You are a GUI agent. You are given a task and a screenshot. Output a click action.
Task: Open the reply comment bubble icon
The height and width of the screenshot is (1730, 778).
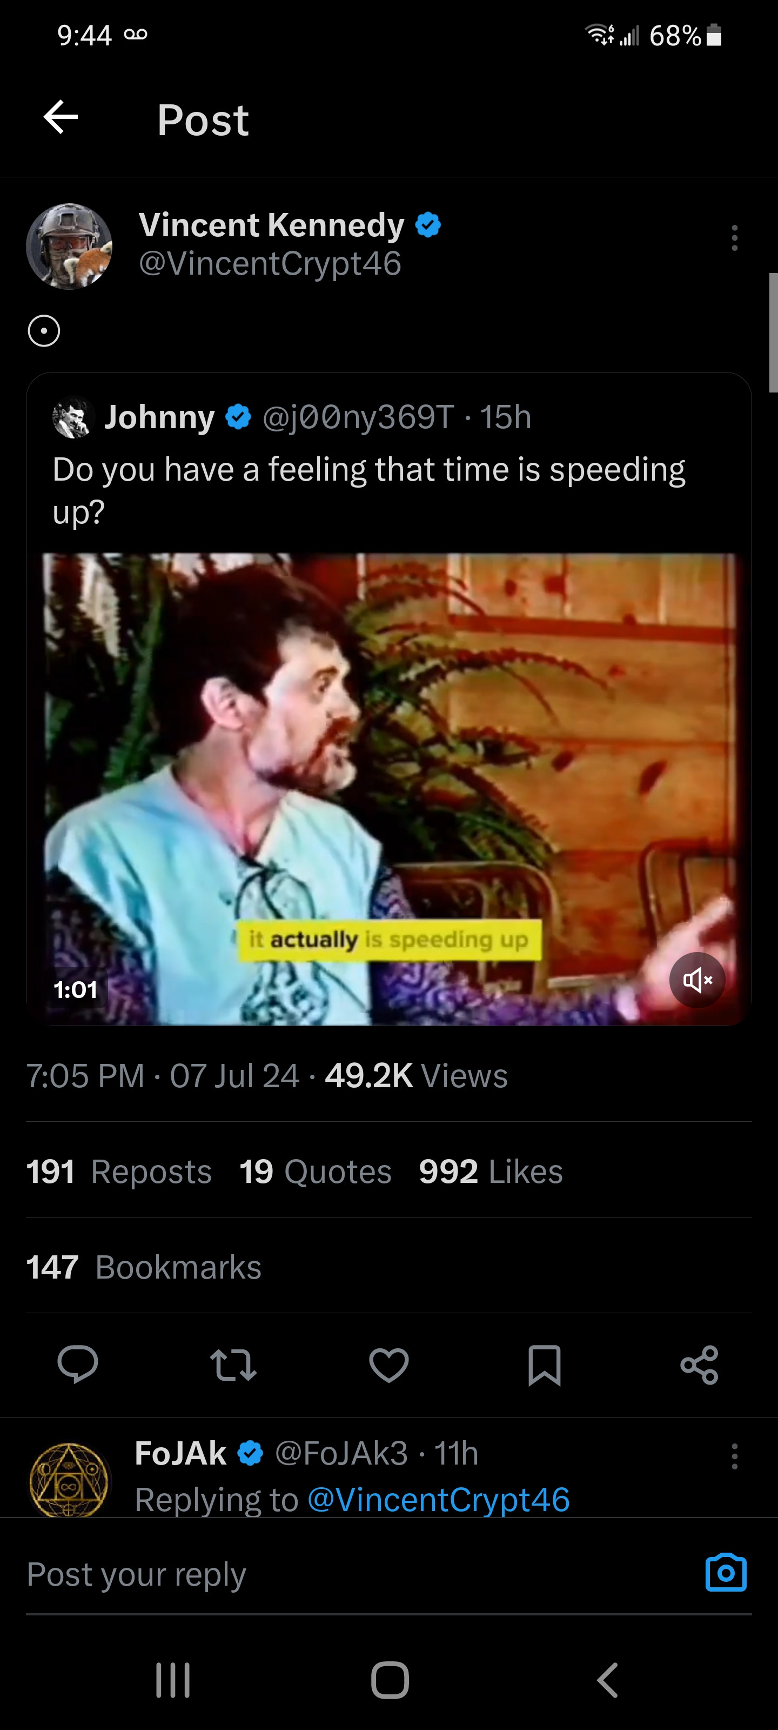tap(78, 1365)
